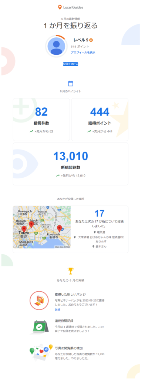The height and width of the screenshot is (379, 141).
Task: Open the プロフィールを表示 link
Action: click(83, 52)
